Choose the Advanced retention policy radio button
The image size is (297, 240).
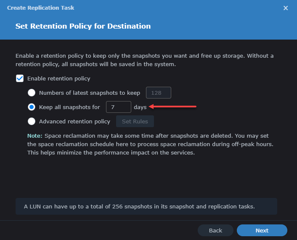click(x=31, y=121)
